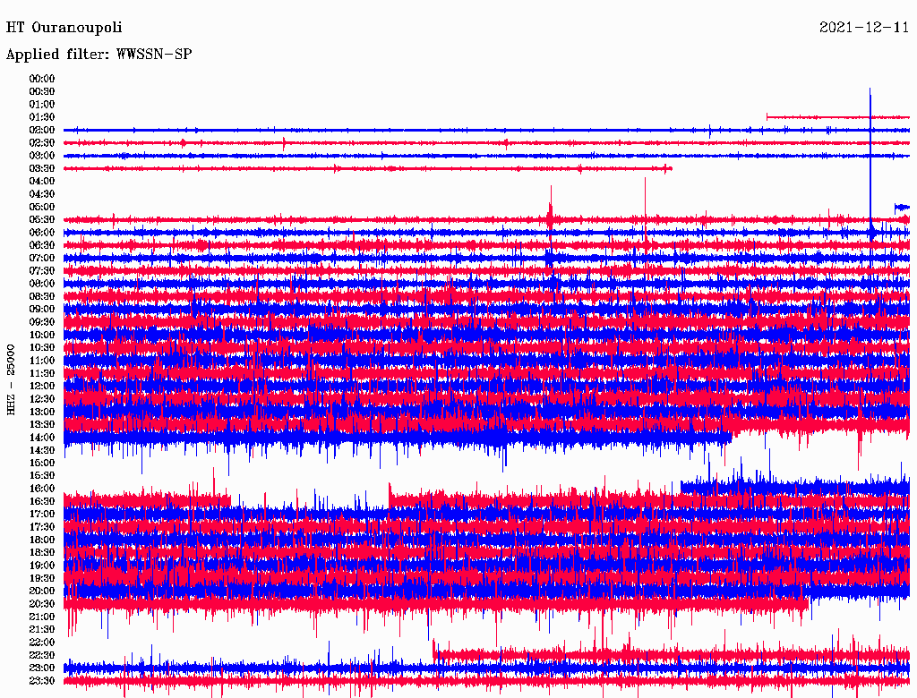Click the 2021-12-11 date label
Viewport: 917px width, 698px height.
[864, 28]
